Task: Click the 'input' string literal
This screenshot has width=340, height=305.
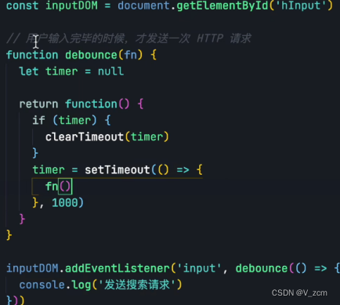Action: click(199, 268)
